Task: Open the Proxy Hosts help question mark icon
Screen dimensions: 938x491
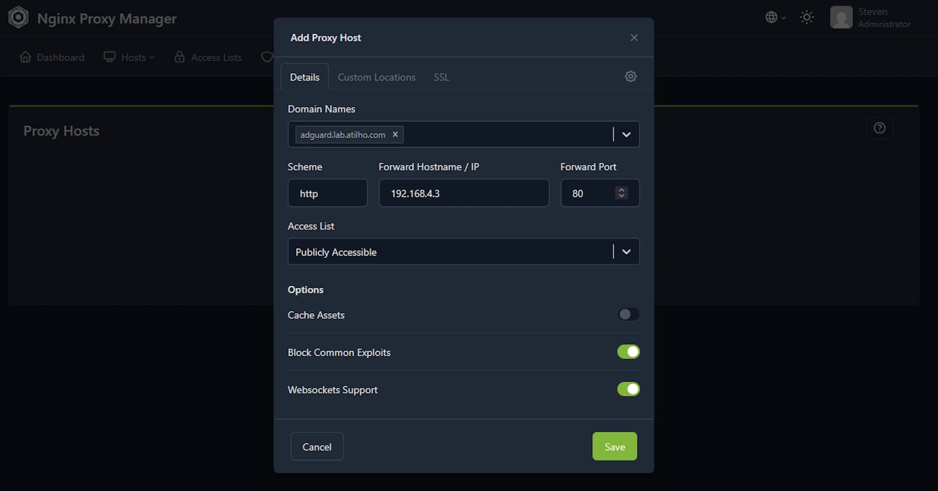Action: (879, 128)
